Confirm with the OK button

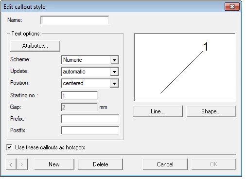click(213, 164)
